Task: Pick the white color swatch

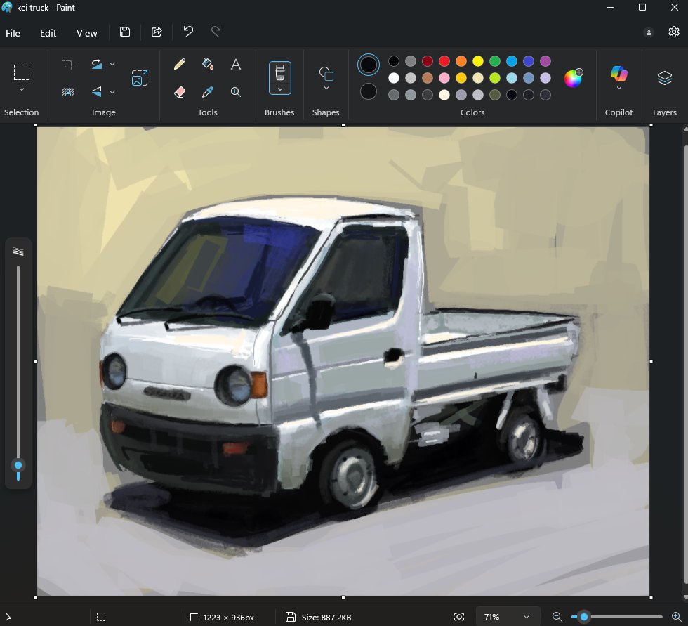Action: click(x=394, y=78)
